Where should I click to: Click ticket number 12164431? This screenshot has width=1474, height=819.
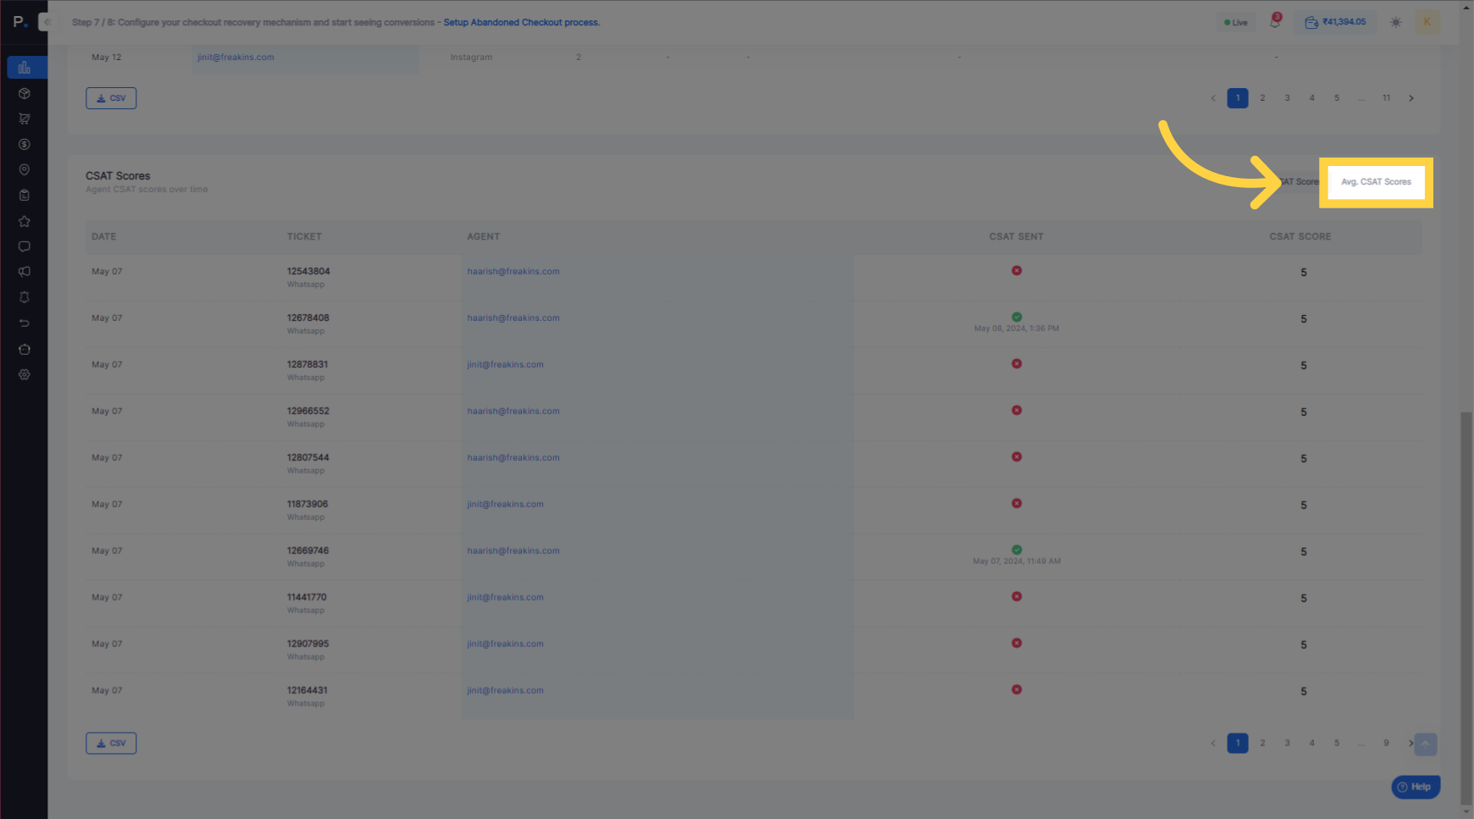[308, 691]
